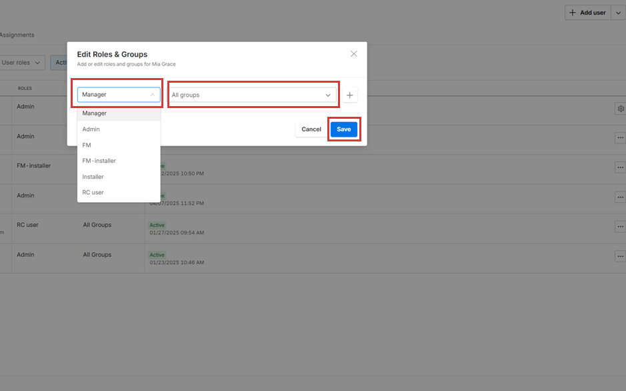Screen dimensions: 626x391
Task: Open the All groups dropdown
Action: pyautogui.click(x=252, y=95)
